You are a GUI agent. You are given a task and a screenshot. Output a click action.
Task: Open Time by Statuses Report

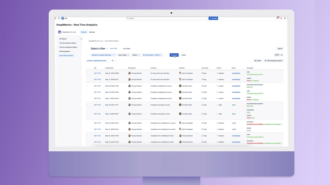(68, 43)
